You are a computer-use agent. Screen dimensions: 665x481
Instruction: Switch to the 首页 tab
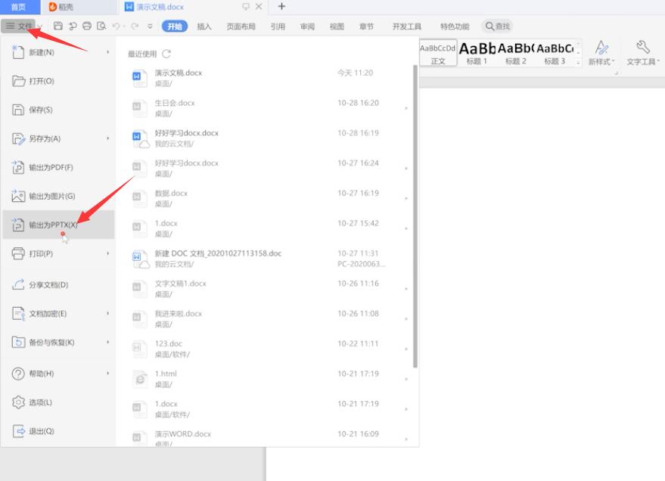pyautogui.click(x=19, y=7)
